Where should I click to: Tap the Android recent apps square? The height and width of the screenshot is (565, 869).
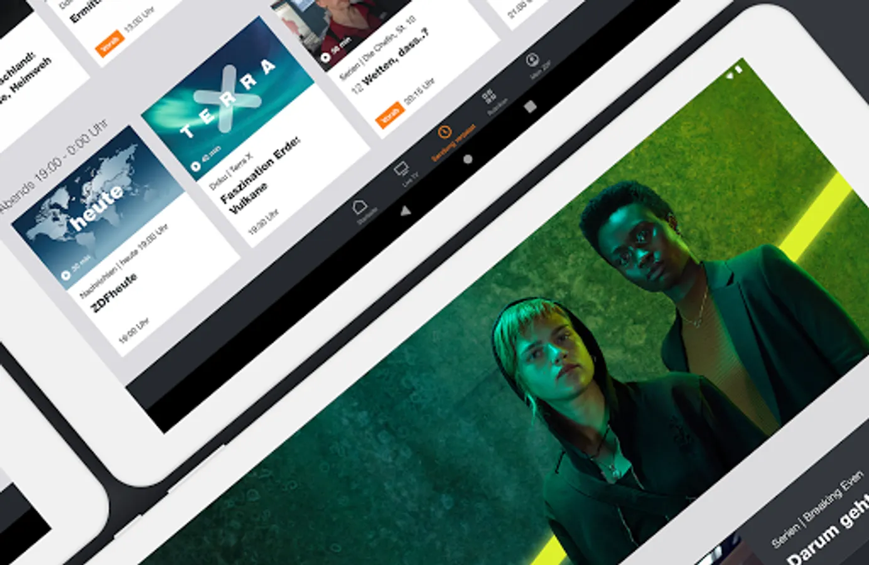click(x=530, y=106)
